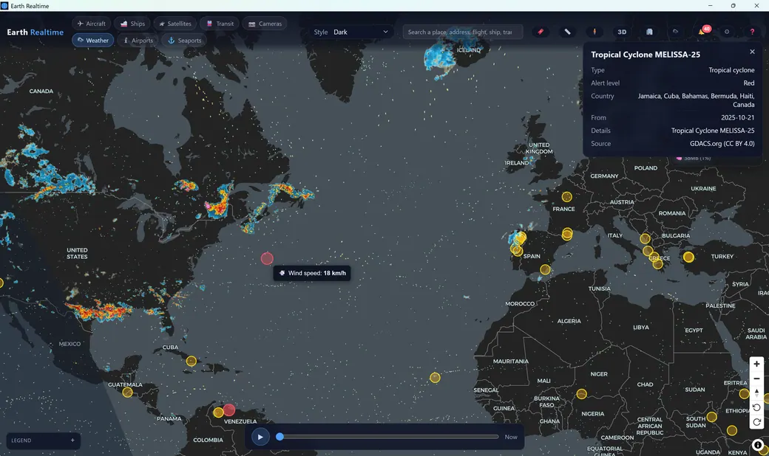Open notifications bell with 40 badge

(702, 31)
